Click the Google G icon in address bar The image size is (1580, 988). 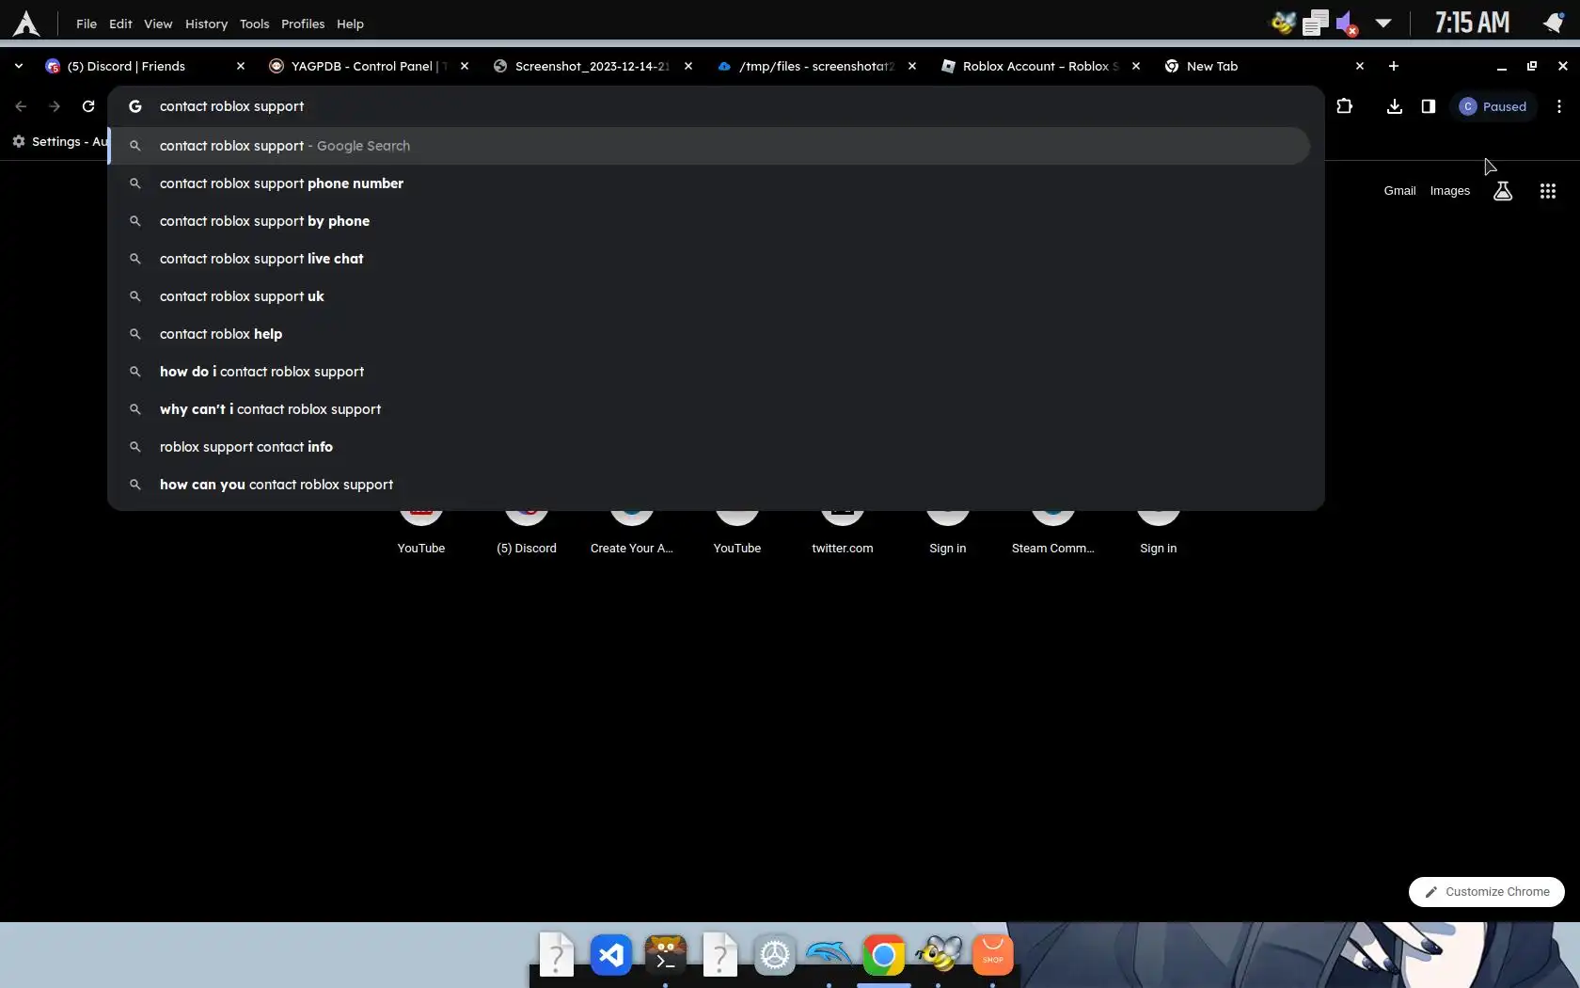point(135,106)
